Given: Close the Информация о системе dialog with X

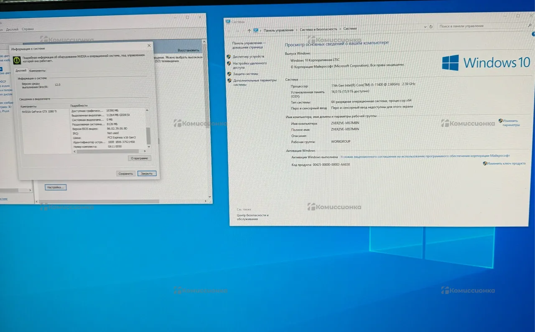Looking at the screenshot, I should click(149, 46).
